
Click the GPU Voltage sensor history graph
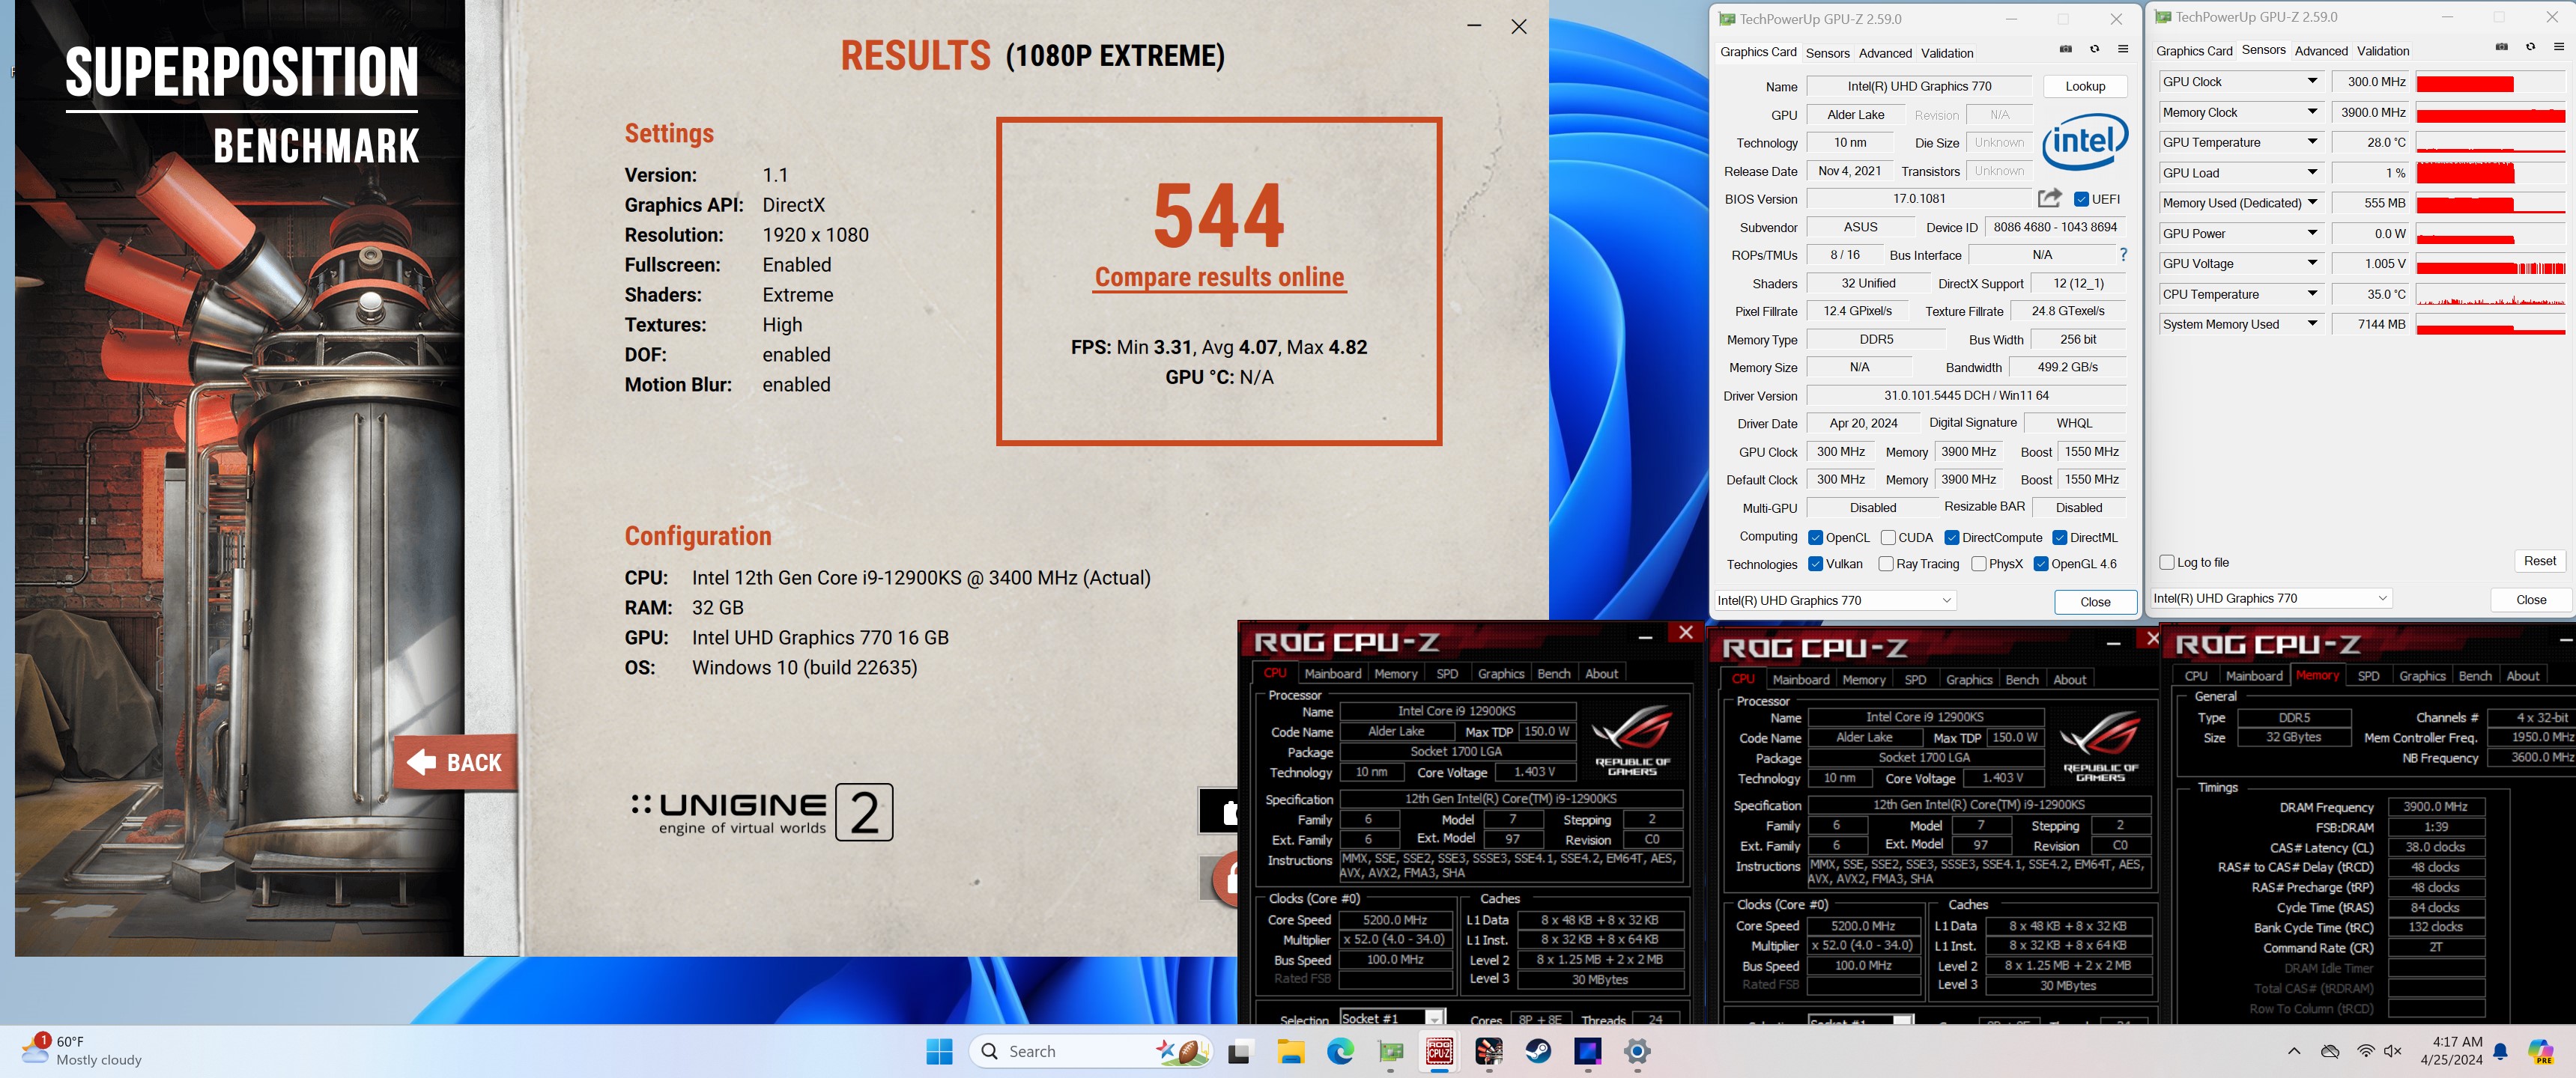click(2490, 264)
